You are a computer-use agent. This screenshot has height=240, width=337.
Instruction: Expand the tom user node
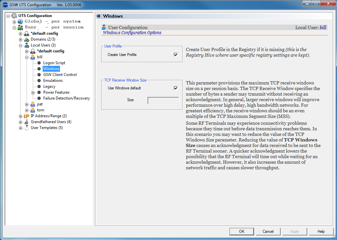coord(27,110)
